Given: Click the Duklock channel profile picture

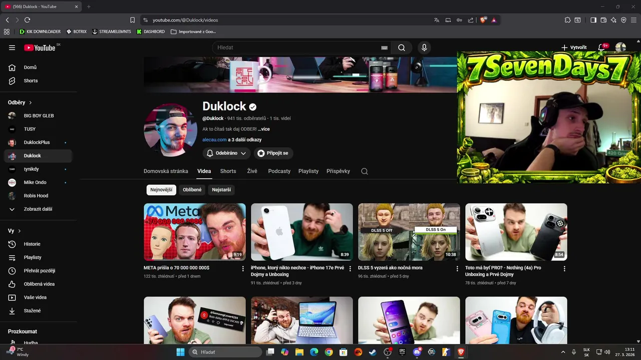Looking at the screenshot, I should (170, 130).
